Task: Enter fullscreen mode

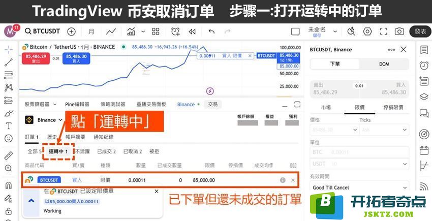Action: [384, 31]
